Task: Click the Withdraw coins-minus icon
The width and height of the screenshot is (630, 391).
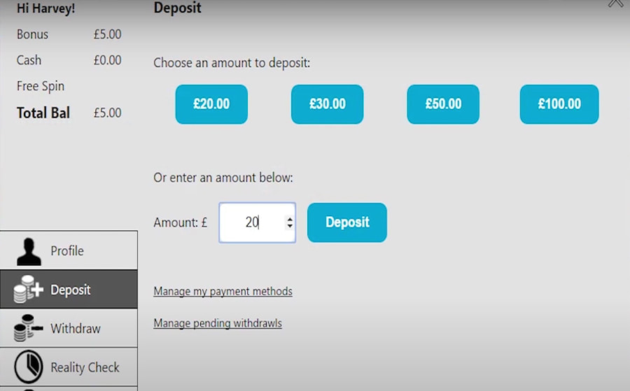Action: pos(29,328)
